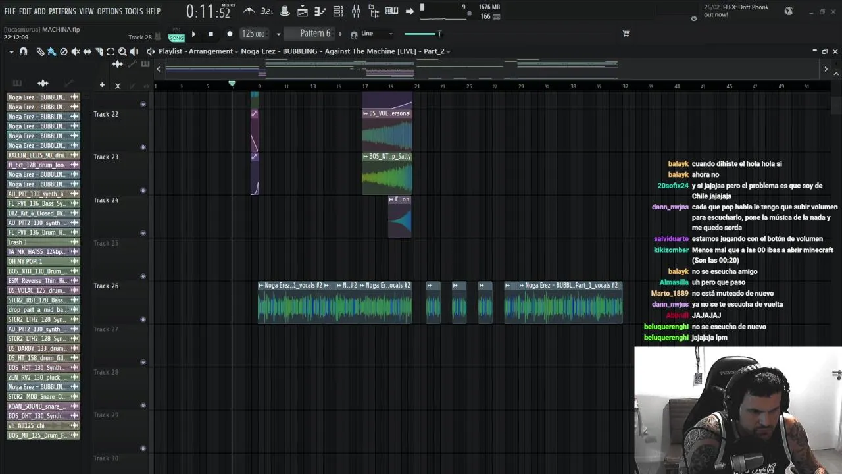Enable the countdown before recording
This screenshot has height=474, width=842.
tap(266, 11)
